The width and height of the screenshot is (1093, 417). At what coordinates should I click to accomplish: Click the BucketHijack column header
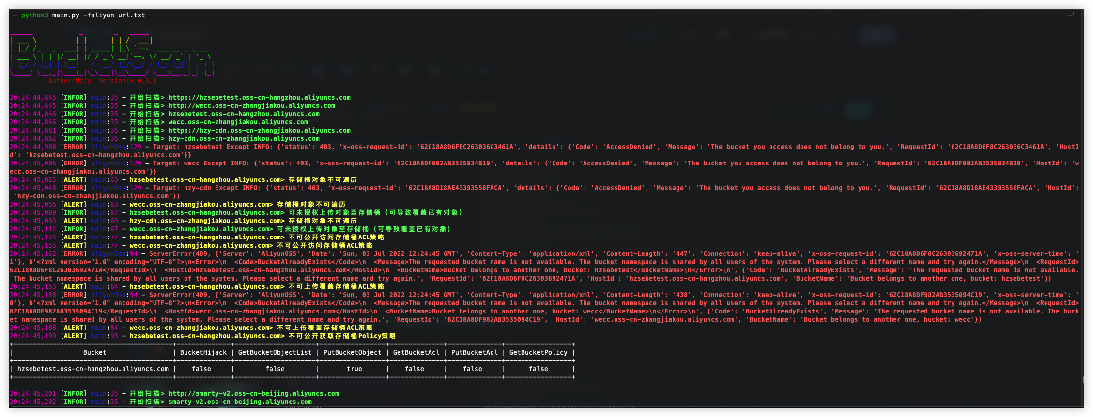(x=203, y=353)
